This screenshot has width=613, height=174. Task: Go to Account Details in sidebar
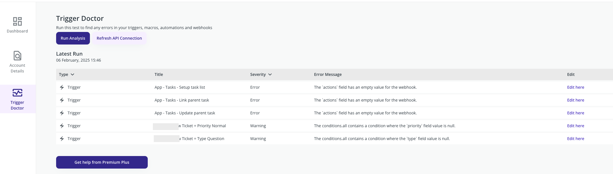[17, 62]
